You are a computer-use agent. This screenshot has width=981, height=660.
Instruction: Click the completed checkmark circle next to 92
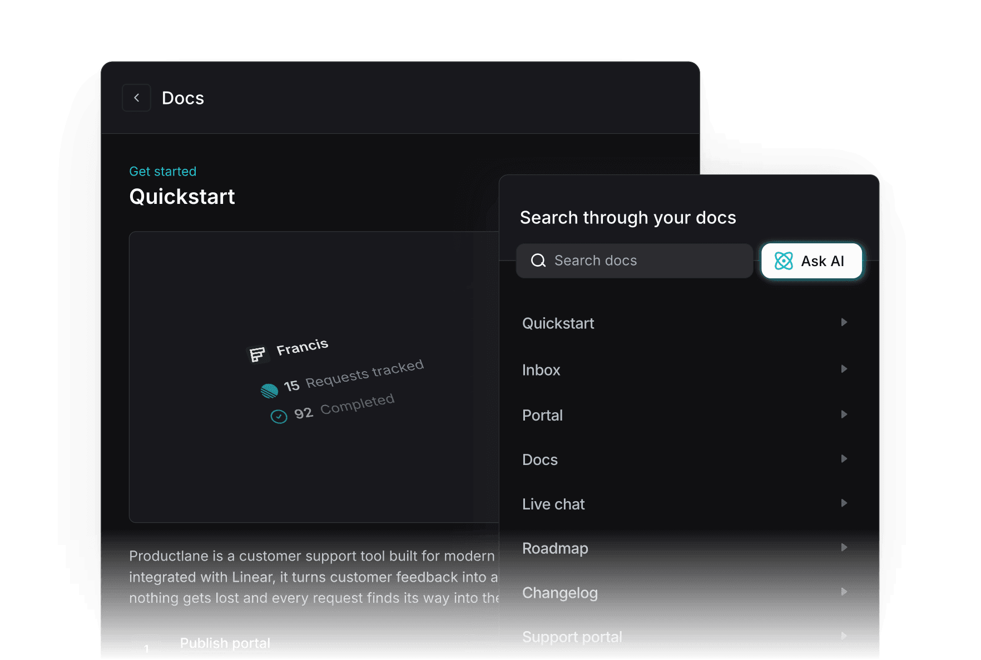coord(279,416)
